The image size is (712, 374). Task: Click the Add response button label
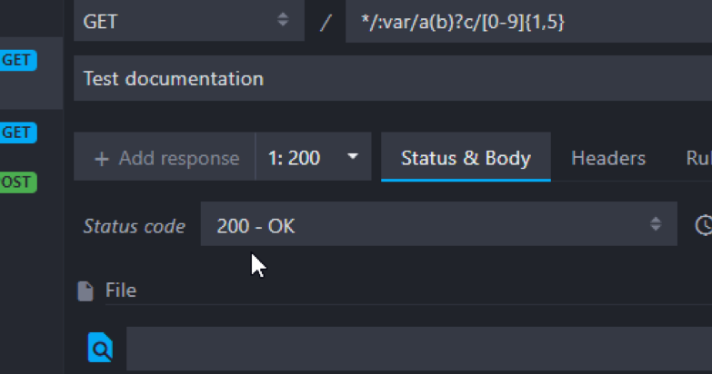pos(179,158)
